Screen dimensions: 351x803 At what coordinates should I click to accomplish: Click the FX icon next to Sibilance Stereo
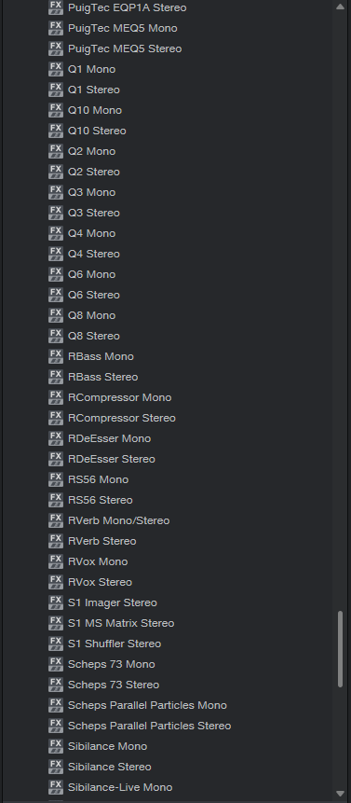point(56,767)
